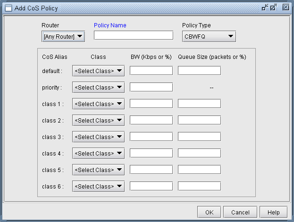Open the Router dropdown
The height and width of the screenshot is (222, 294).
click(63, 36)
